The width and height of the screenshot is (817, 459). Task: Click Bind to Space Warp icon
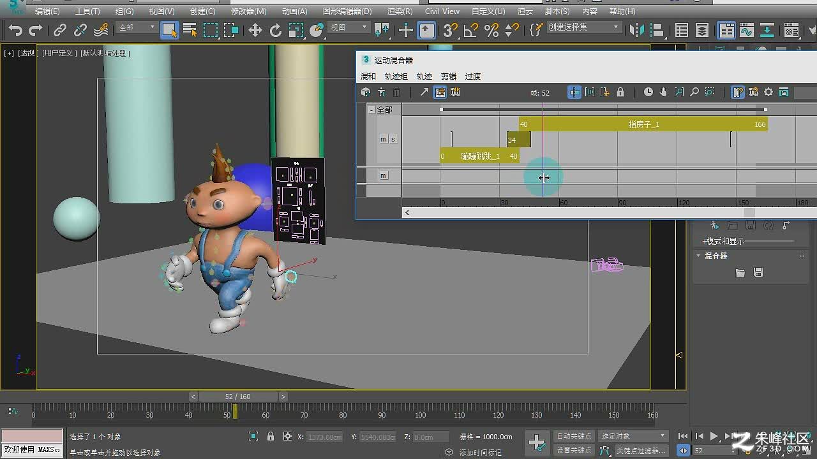(x=101, y=30)
